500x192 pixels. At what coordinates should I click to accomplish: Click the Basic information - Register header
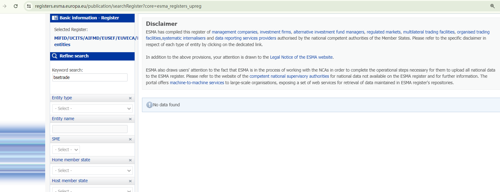pyautogui.click(x=92, y=18)
